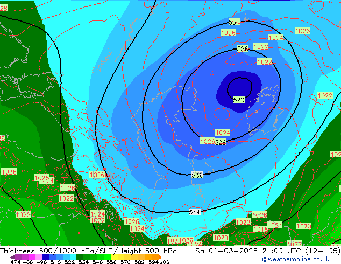Click the forecast time 'Sa 01-03-2025 21:00 UTC (12+105)'

(268, 251)
